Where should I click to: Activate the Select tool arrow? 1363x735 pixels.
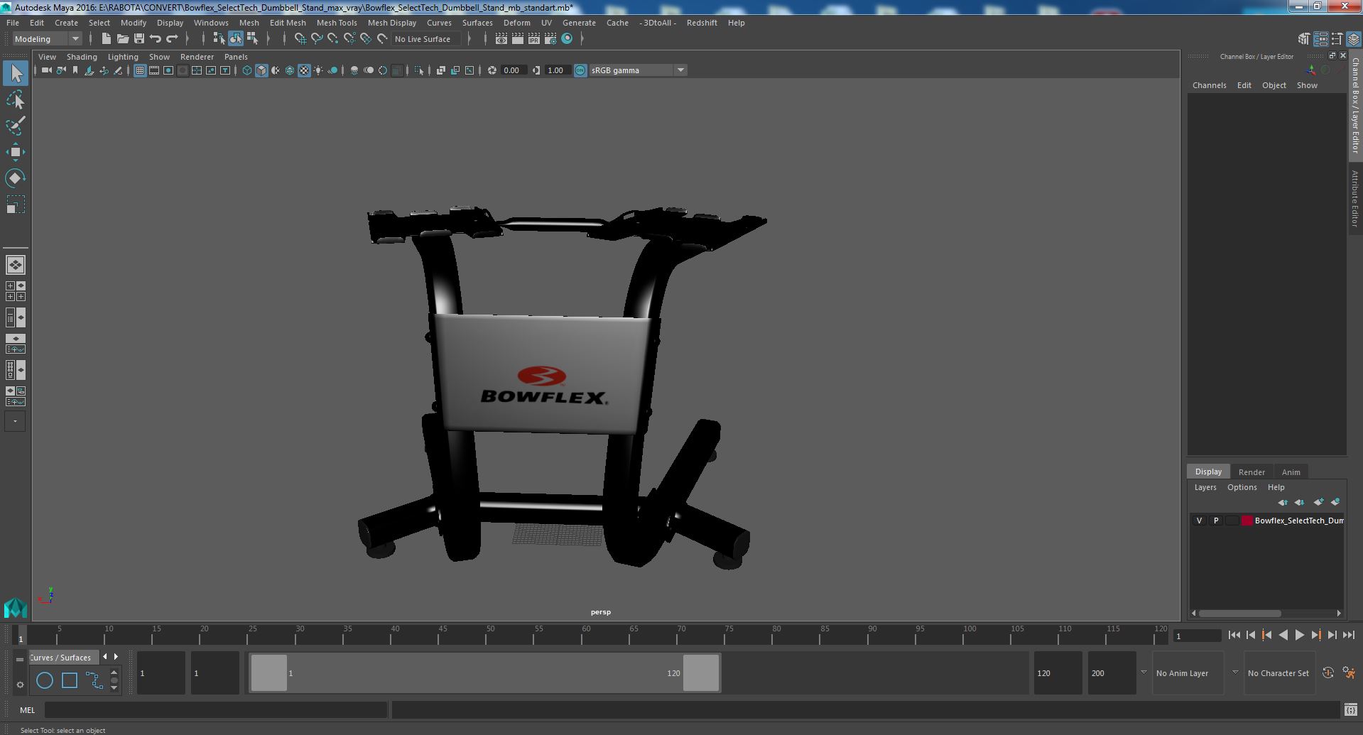pyautogui.click(x=16, y=73)
